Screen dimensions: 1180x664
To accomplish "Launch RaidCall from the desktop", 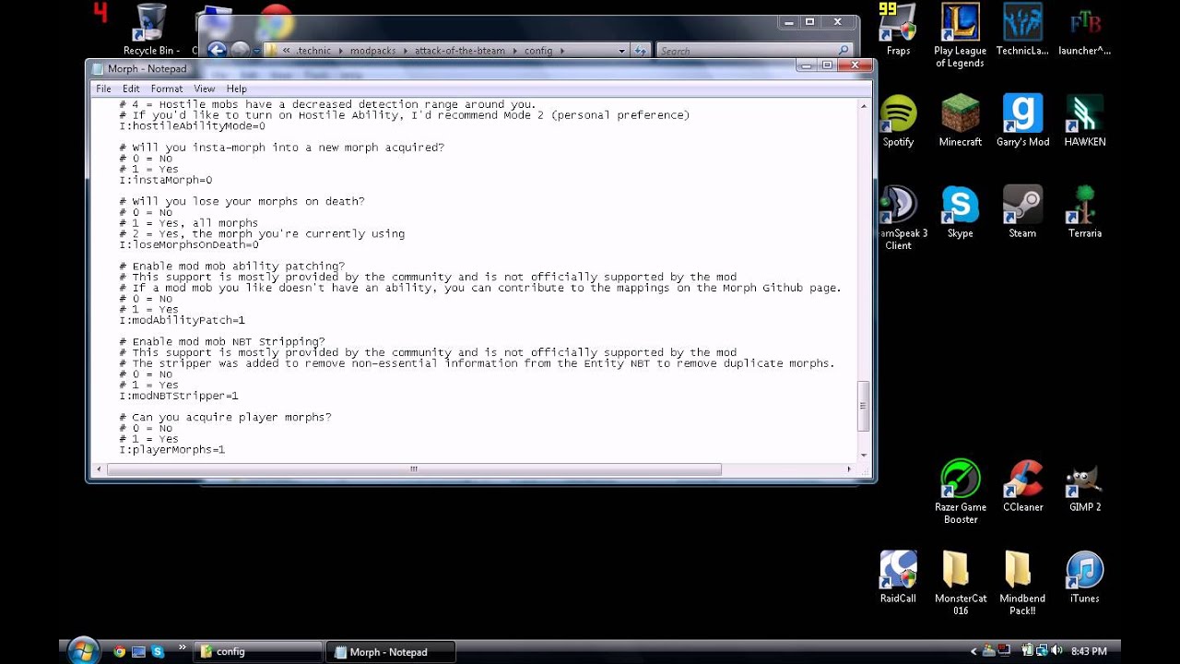I will tap(898, 577).
